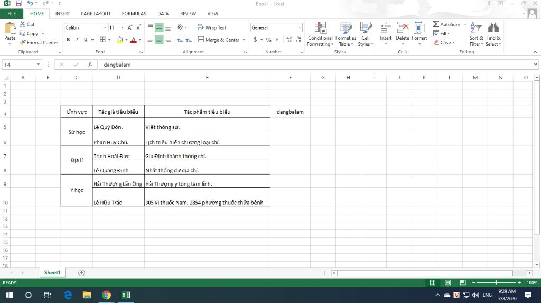Open Excel from the Windows taskbar
The height and width of the screenshot is (303, 541).
[x=126, y=295]
